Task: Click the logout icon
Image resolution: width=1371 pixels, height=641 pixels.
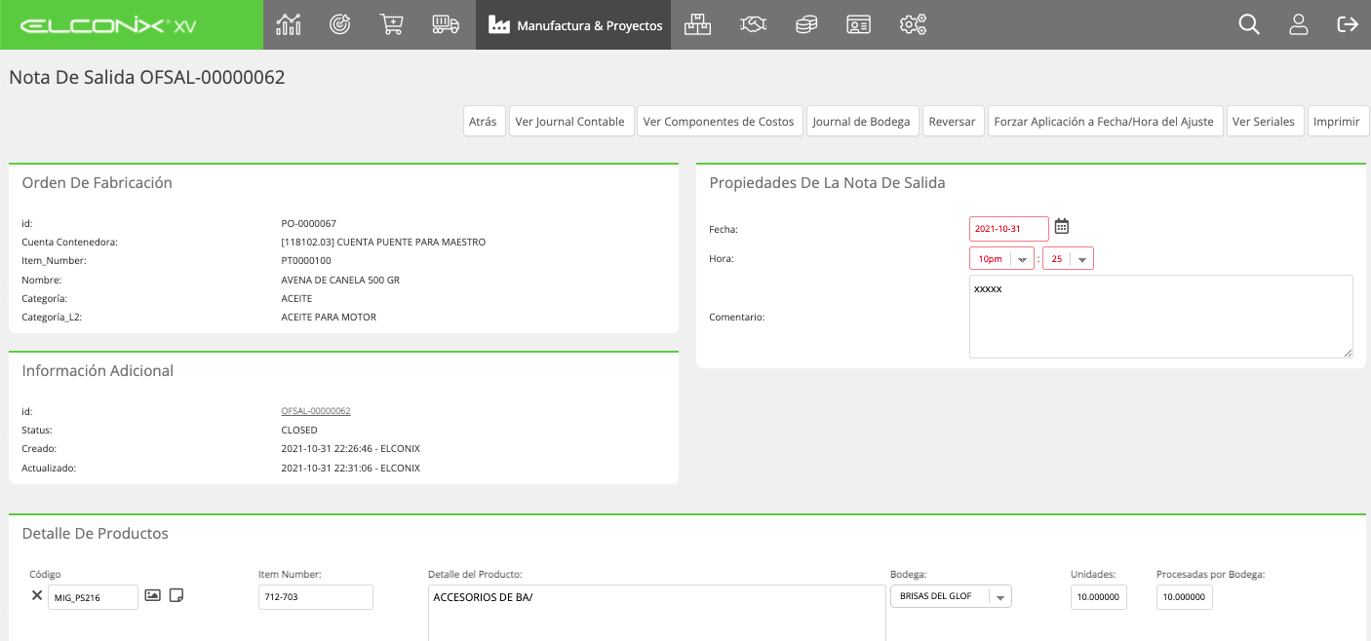Action: [x=1348, y=24]
